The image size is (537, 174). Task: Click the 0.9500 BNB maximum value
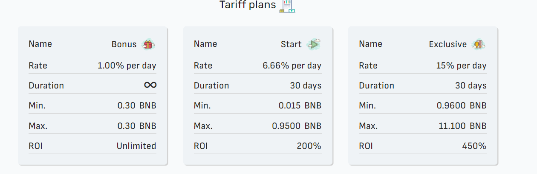pos(297,126)
